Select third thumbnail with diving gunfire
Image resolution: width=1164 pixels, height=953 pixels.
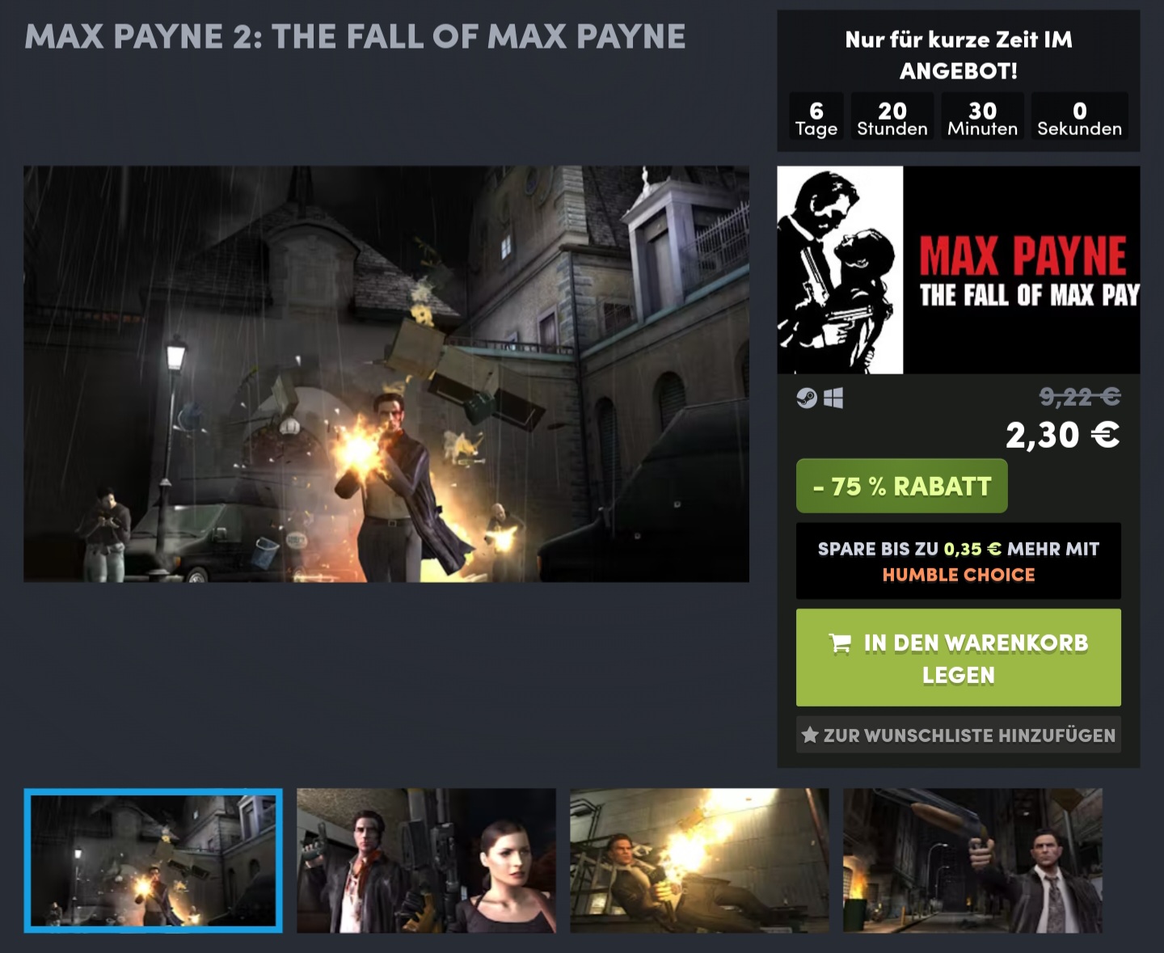pyautogui.click(x=699, y=861)
